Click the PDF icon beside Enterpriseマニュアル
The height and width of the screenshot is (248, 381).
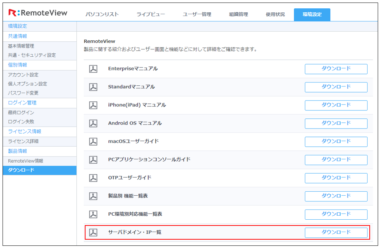tap(93, 69)
